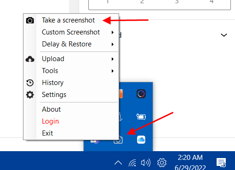The image size is (235, 170).
Task: Click the circular dark tray icon
Action: point(141,94)
